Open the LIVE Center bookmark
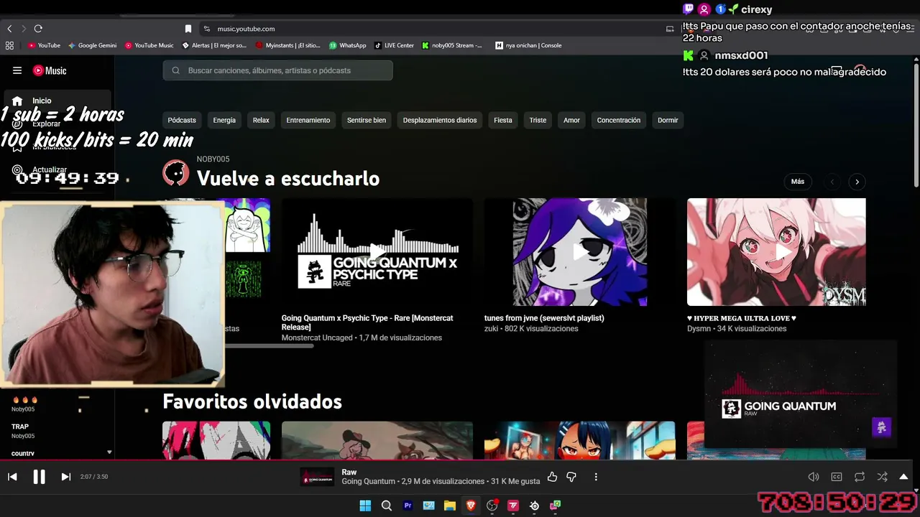The width and height of the screenshot is (920, 517). tap(394, 45)
